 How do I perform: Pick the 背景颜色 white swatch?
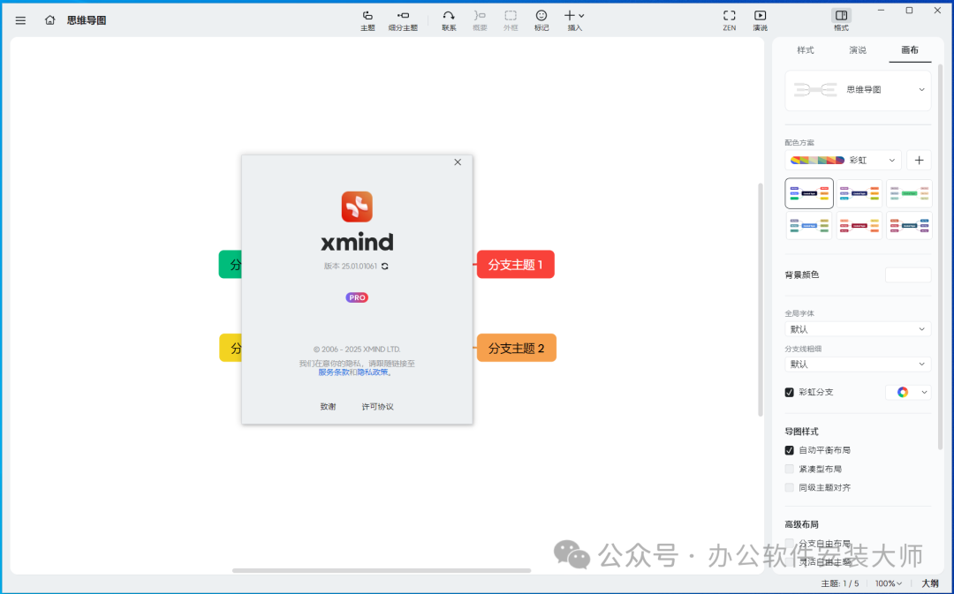[908, 274]
